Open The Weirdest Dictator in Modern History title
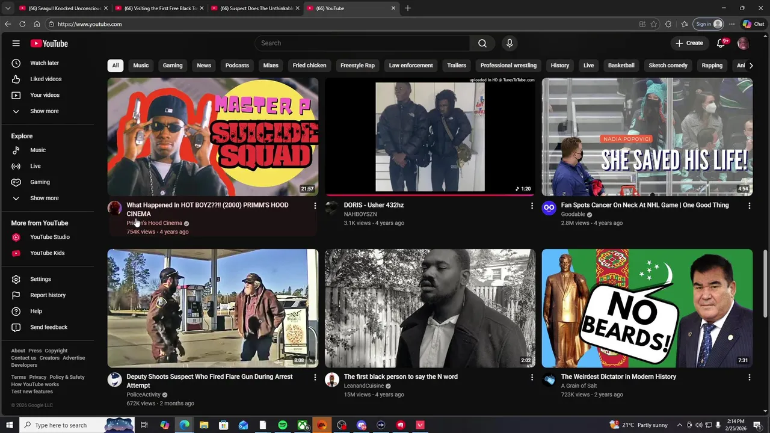Image resolution: width=770 pixels, height=433 pixels. 618,377
